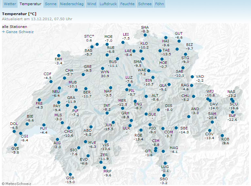Click the 'Temperatur [°C]' heading
The image size is (251, 186).
19,14
